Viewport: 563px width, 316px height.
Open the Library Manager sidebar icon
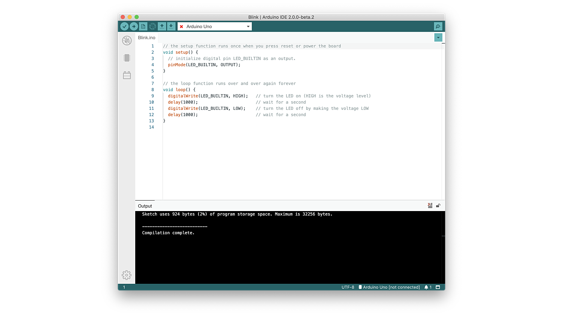(127, 75)
